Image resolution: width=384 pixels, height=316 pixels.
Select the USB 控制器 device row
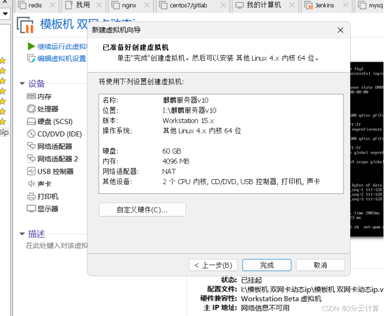50,171
